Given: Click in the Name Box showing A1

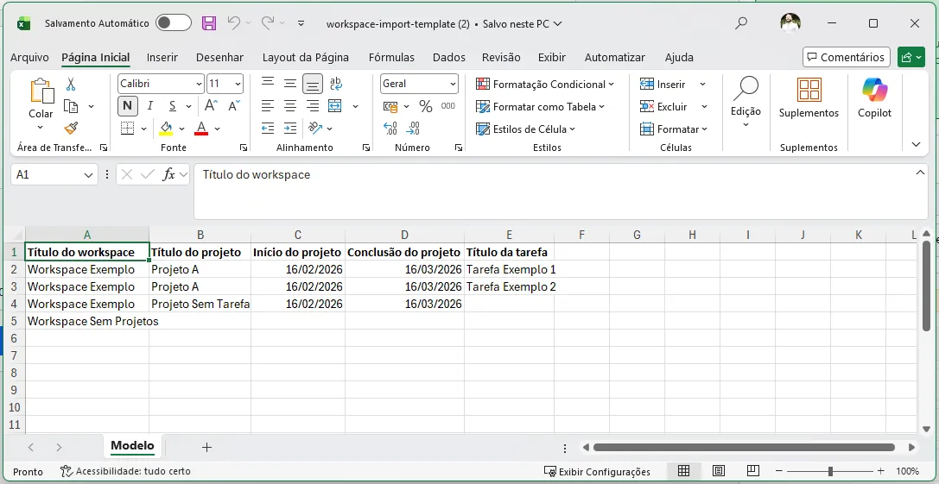Looking at the screenshot, I should (47, 174).
